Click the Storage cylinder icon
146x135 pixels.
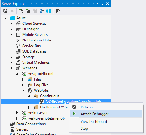18,57
